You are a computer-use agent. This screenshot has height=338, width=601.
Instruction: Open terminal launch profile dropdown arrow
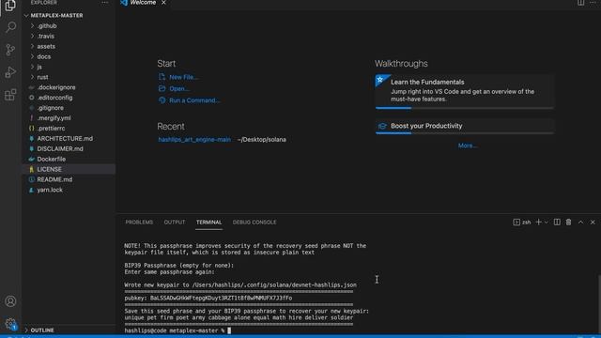point(547,223)
